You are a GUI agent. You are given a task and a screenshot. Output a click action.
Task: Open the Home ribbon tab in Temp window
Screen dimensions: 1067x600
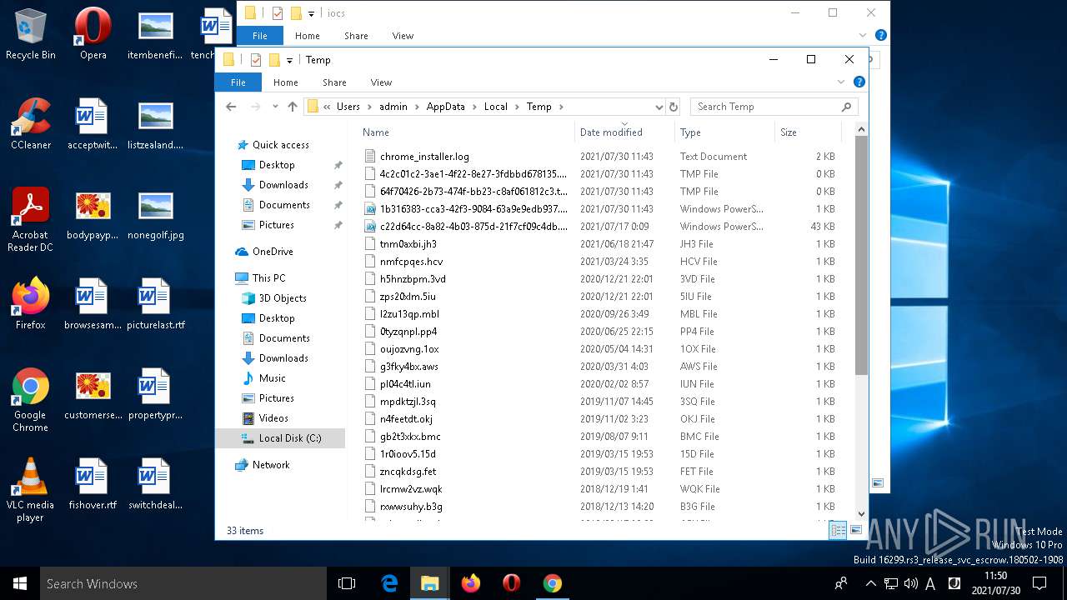[x=286, y=82]
